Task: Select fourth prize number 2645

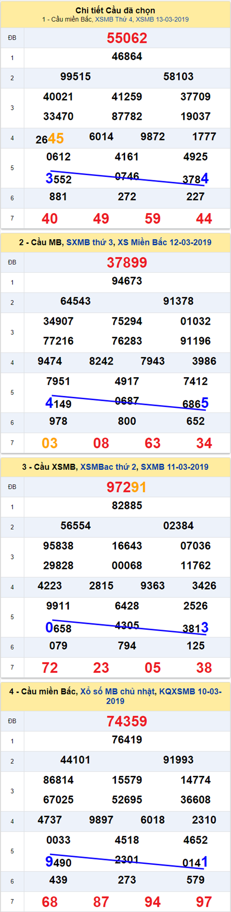Action: pos(50,139)
